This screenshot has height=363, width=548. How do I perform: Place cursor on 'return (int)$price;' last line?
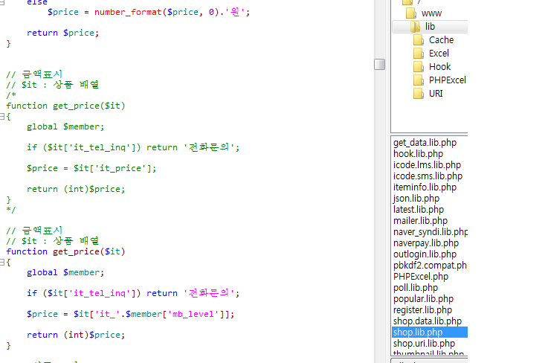pos(75,335)
